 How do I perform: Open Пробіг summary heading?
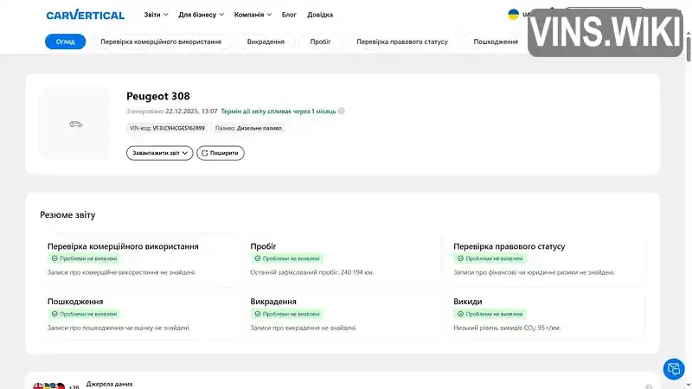pyautogui.click(x=263, y=246)
